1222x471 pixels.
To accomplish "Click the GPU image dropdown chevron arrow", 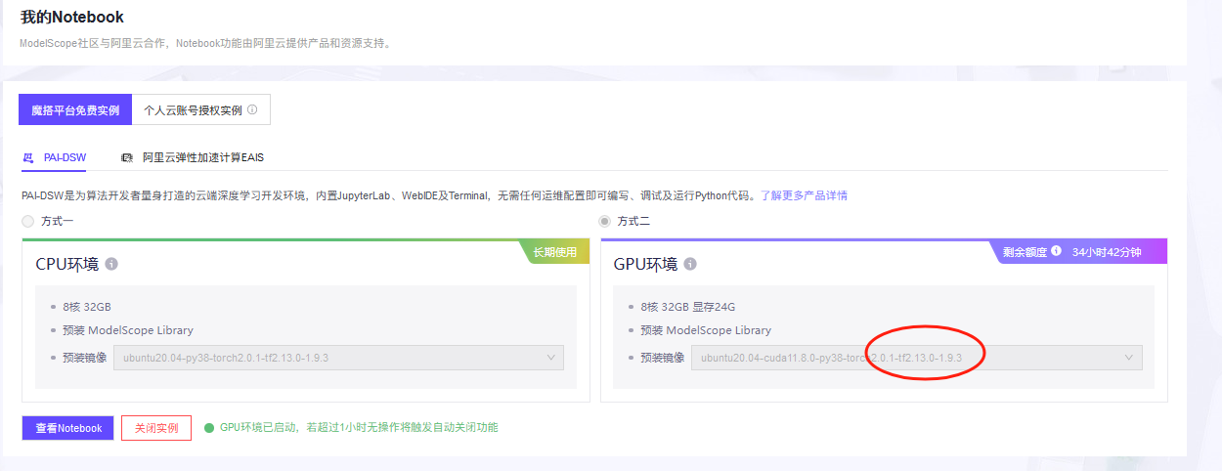I will pos(1129,358).
